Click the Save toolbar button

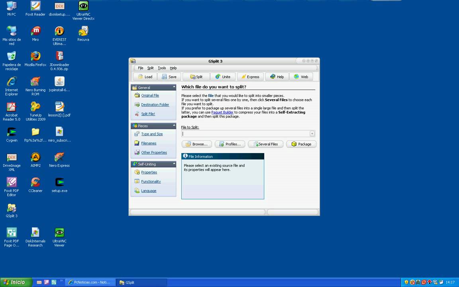pos(169,77)
